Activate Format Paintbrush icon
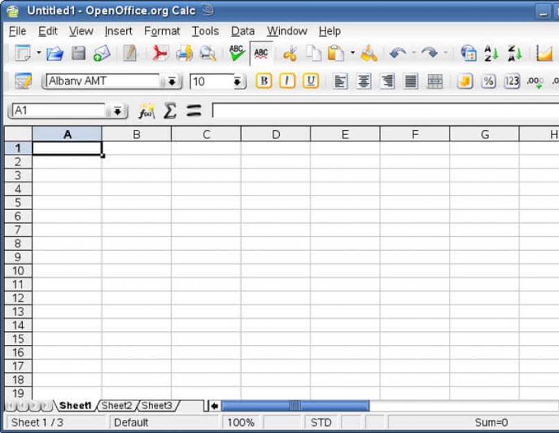The height and width of the screenshot is (433, 559). (x=369, y=53)
